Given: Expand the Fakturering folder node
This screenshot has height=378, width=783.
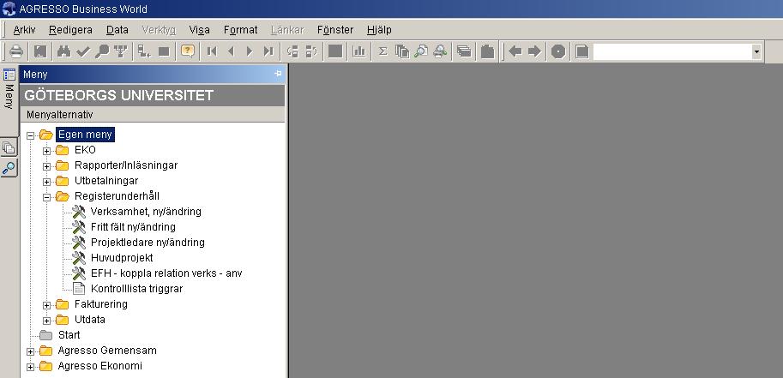Looking at the screenshot, I should click(46, 305).
